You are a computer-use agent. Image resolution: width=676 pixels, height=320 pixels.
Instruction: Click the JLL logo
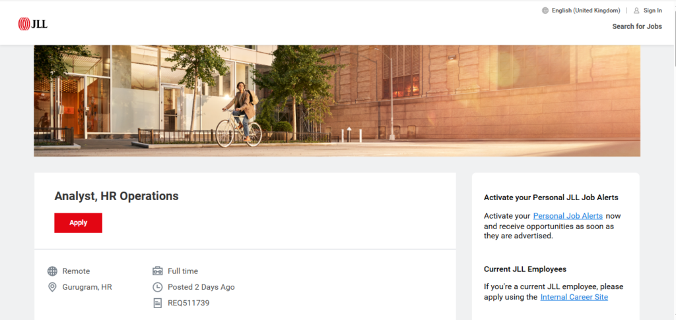(33, 24)
